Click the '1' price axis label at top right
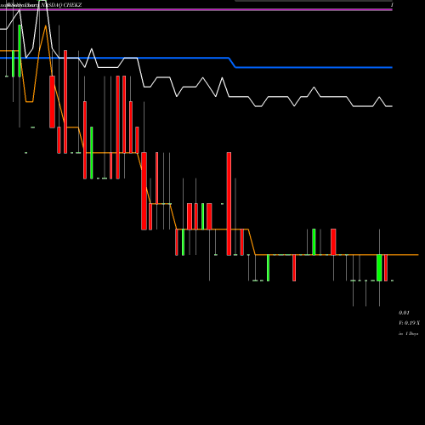 [392, 5]
